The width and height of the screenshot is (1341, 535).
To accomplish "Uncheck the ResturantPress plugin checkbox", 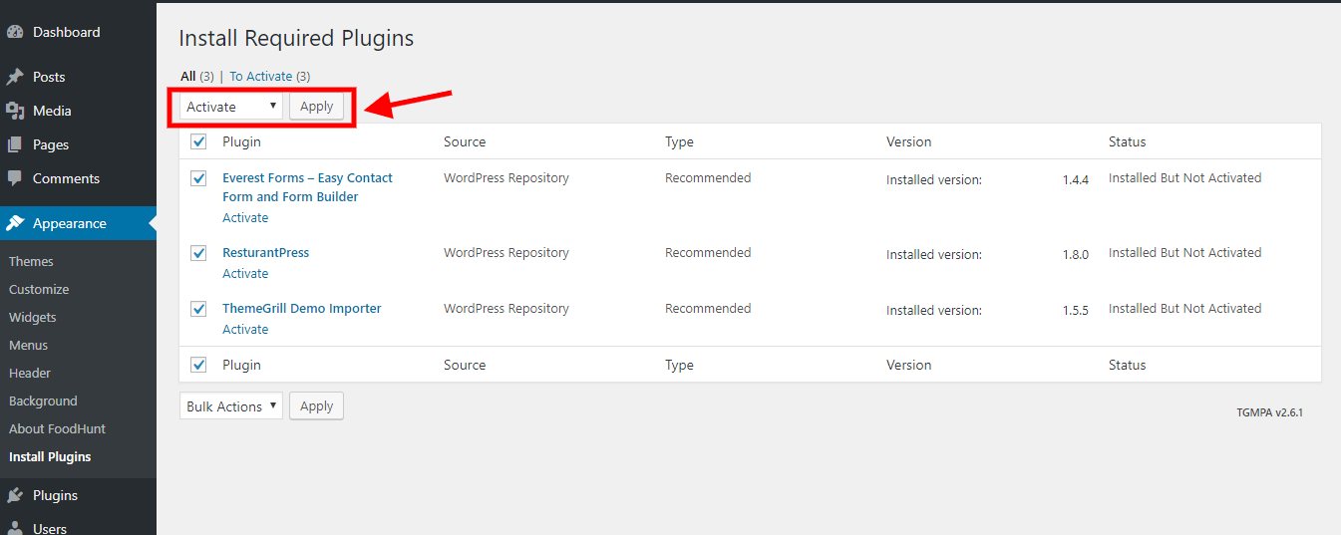I will [198, 253].
